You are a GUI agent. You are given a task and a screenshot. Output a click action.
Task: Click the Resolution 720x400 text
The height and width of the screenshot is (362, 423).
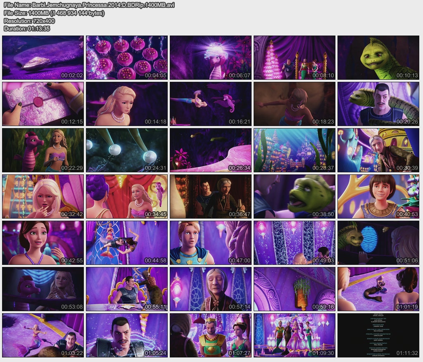point(29,21)
